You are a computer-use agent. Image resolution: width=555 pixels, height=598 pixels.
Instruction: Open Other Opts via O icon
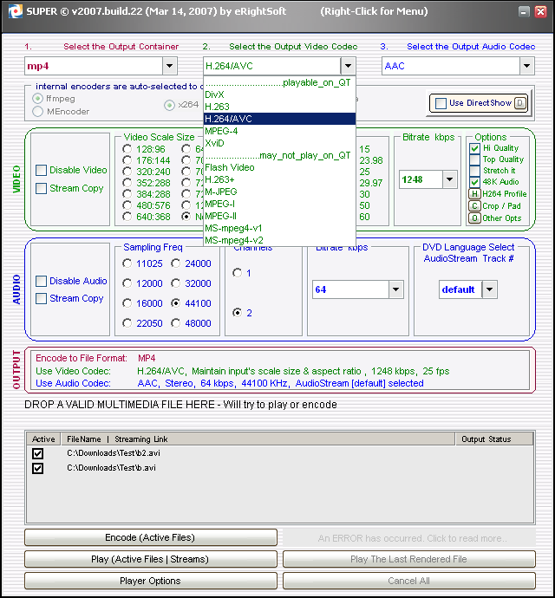[474, 218]
